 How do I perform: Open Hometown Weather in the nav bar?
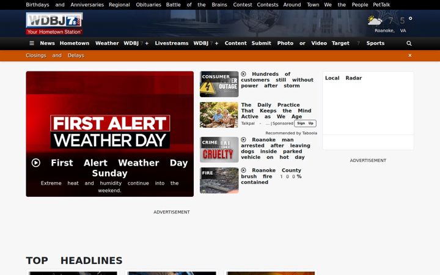tap(89, 43)
